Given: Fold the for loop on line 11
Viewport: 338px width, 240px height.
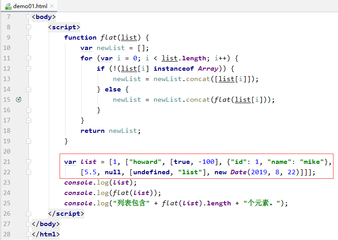Looking at the screenshot, I should (x=28, y=58).
